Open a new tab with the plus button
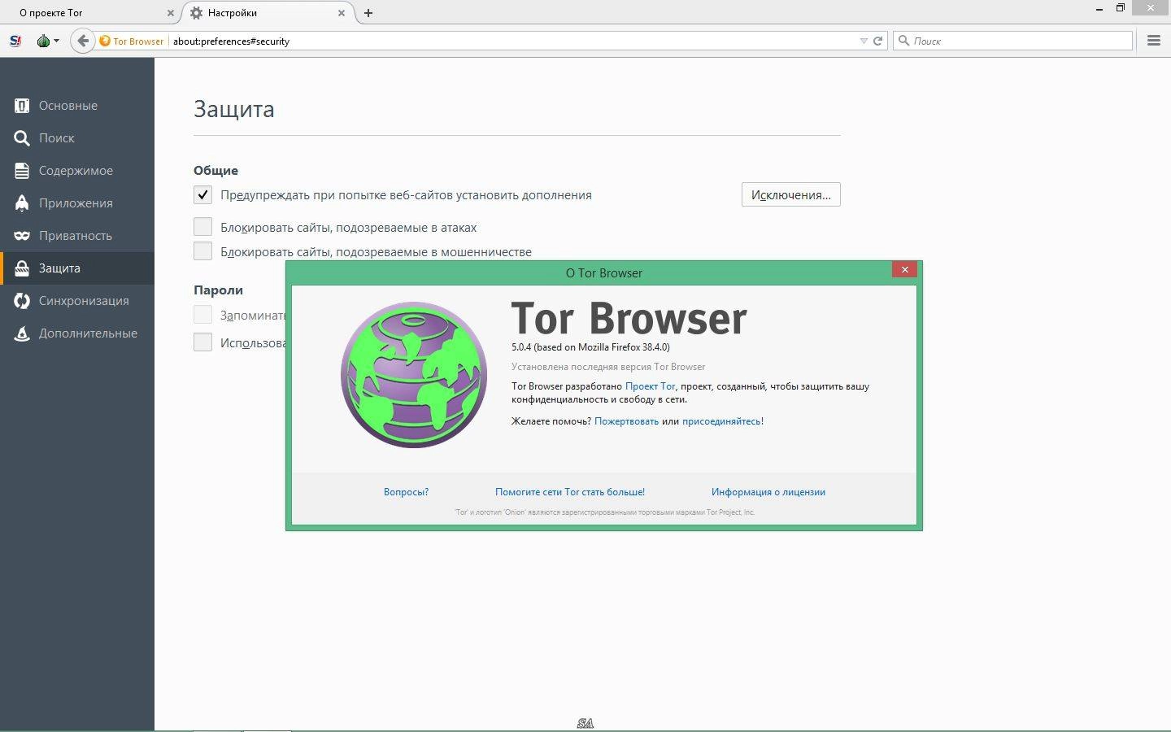 (x=368, y=13)
